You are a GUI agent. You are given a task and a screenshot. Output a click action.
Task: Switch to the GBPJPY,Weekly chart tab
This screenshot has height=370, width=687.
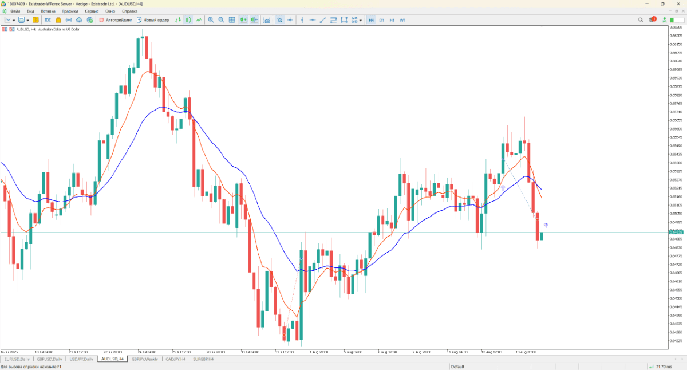(x=144, y=359)
